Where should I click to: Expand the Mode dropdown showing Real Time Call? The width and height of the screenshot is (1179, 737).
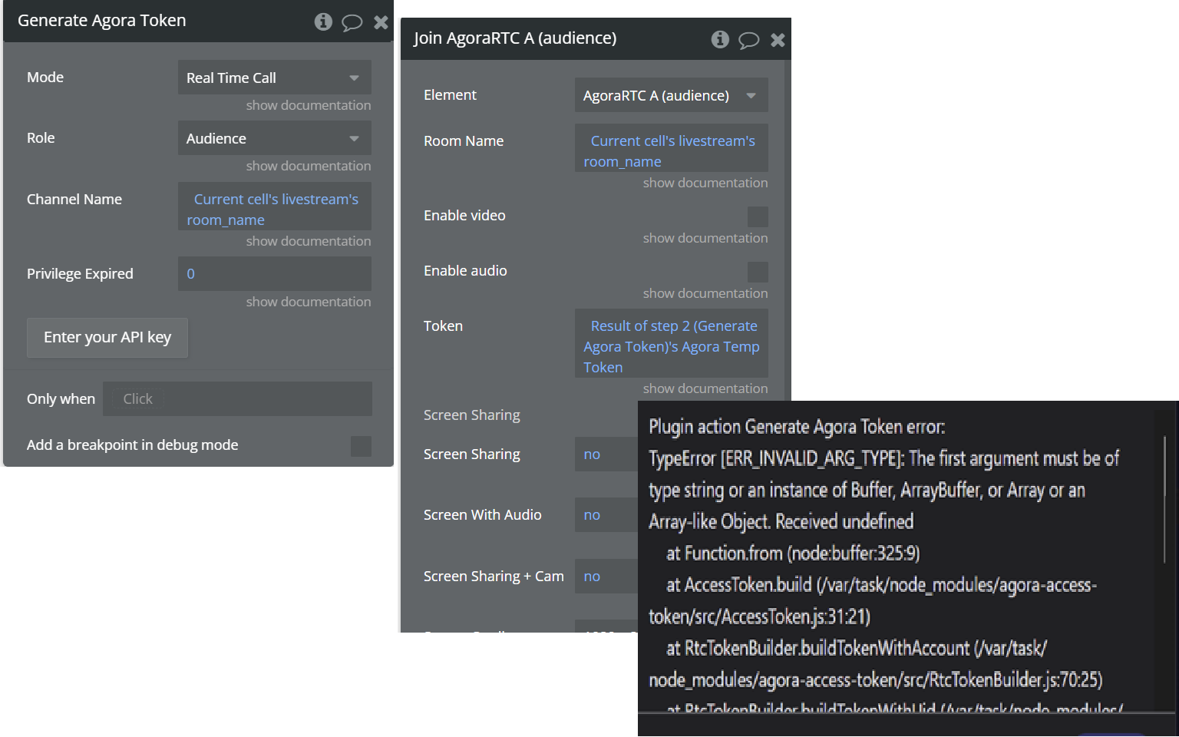tap(275, 78)
